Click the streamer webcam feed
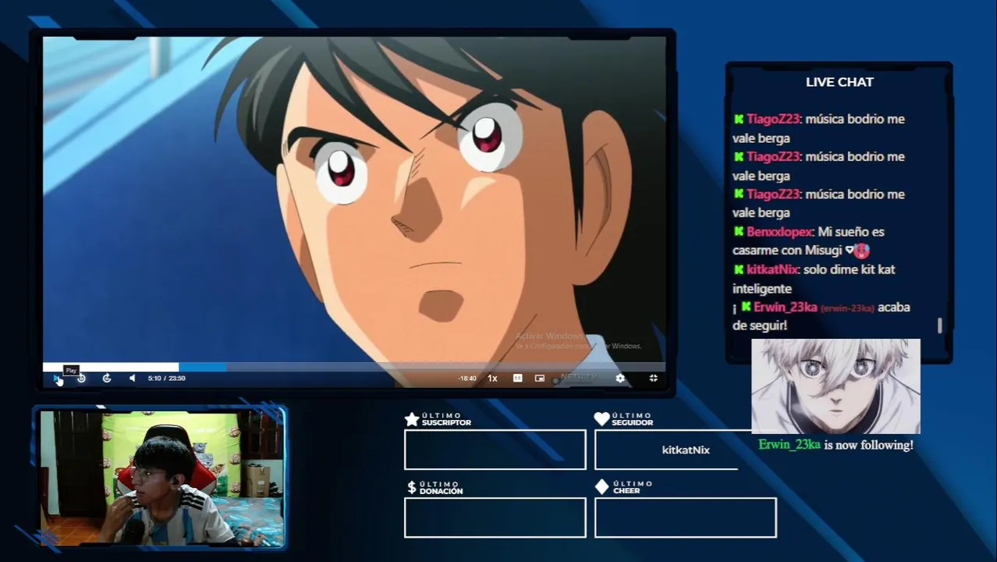The width and height of the screenshot is (997, 562). tap(161, 478)
